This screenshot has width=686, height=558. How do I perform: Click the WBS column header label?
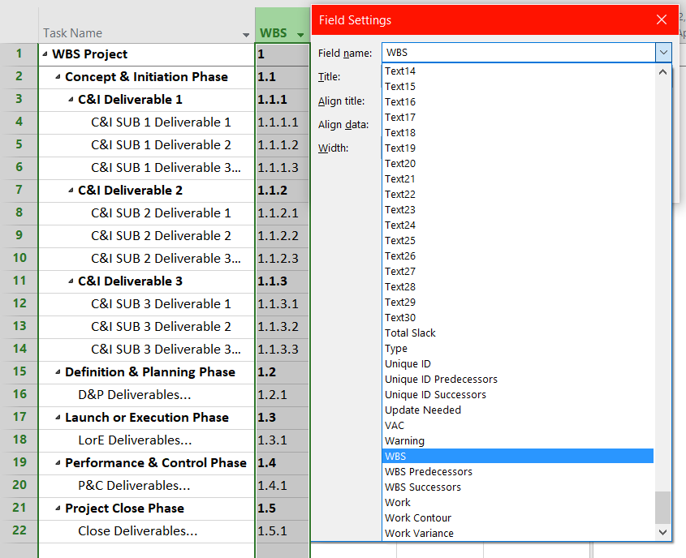(274, 33)
